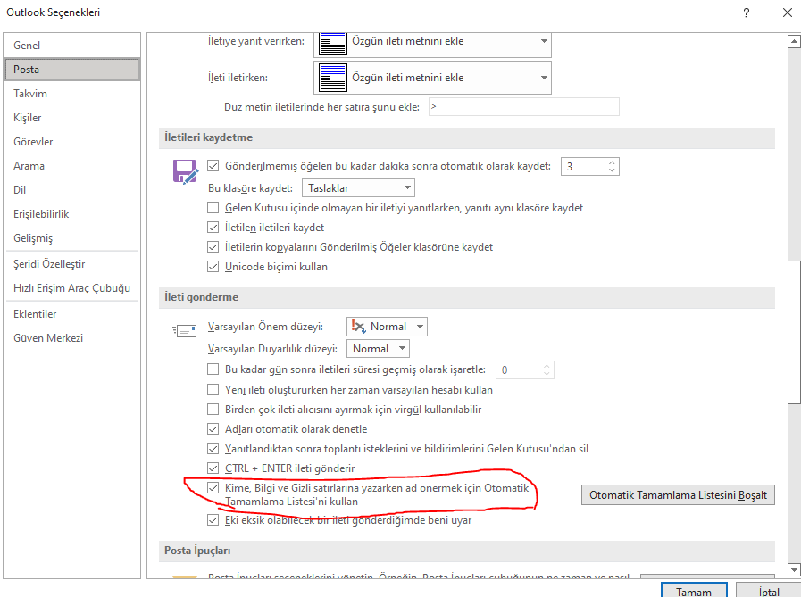Open the İletiye yanıt verirken dropdown
Viewport: 801px width, 597px height.
[432, 44]
